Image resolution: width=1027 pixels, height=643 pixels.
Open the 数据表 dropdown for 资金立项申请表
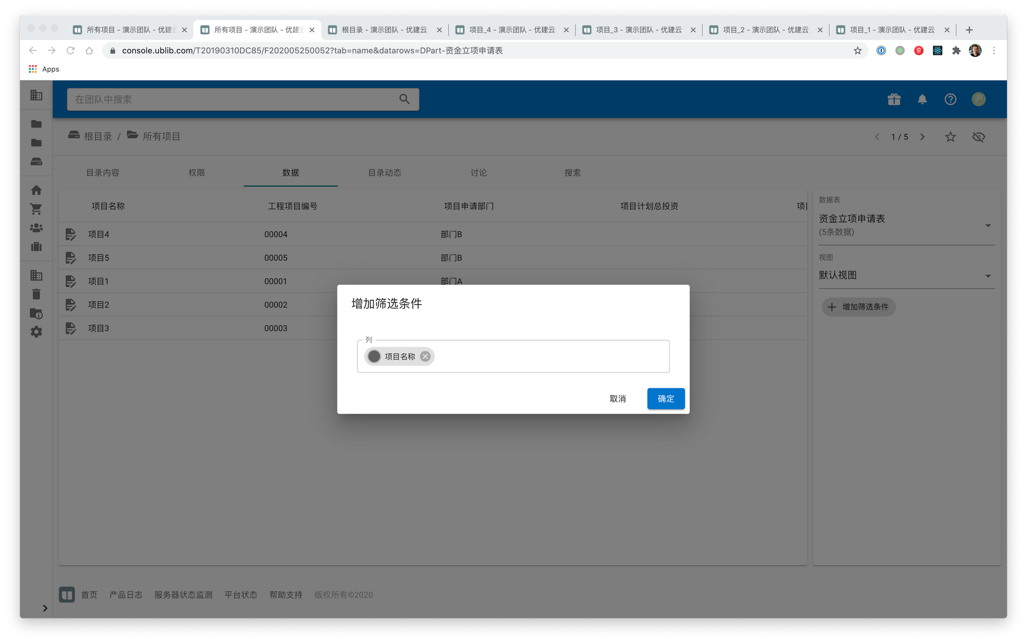point(987,225)
